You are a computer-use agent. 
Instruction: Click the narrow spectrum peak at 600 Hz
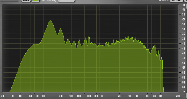coord(89,36)
